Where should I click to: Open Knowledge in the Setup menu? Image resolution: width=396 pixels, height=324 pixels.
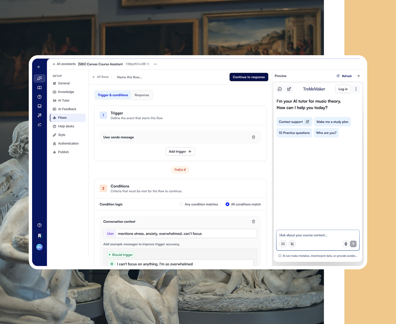[x=66, y=92]
